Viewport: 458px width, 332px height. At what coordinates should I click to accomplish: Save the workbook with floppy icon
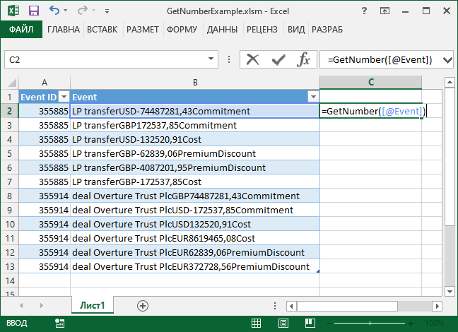tap(34, 11)
